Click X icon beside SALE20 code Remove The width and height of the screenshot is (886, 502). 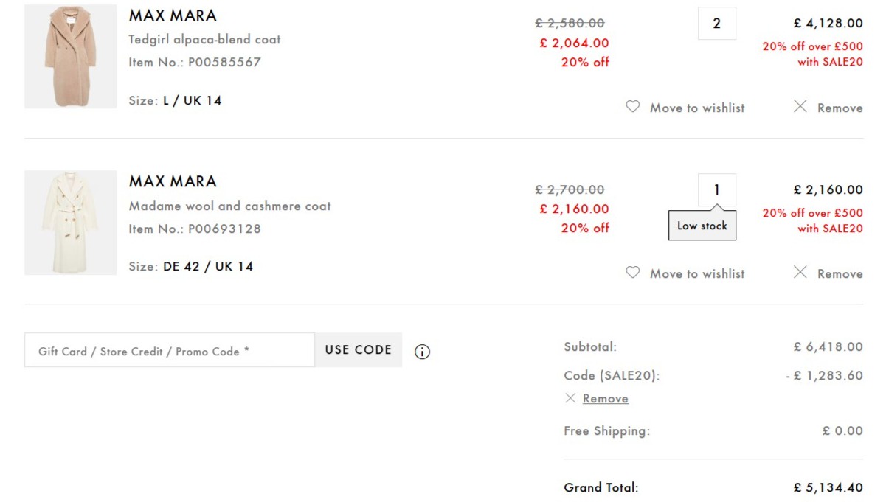click(570, 398)
